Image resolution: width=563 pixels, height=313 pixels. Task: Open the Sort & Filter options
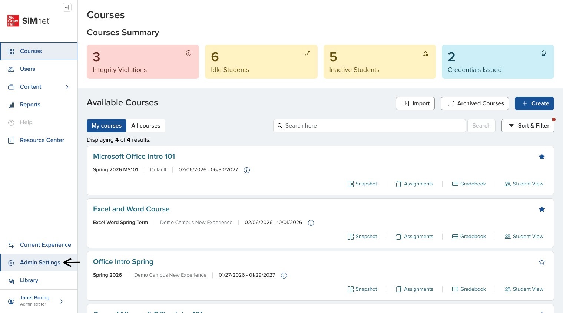click(528, 126)
